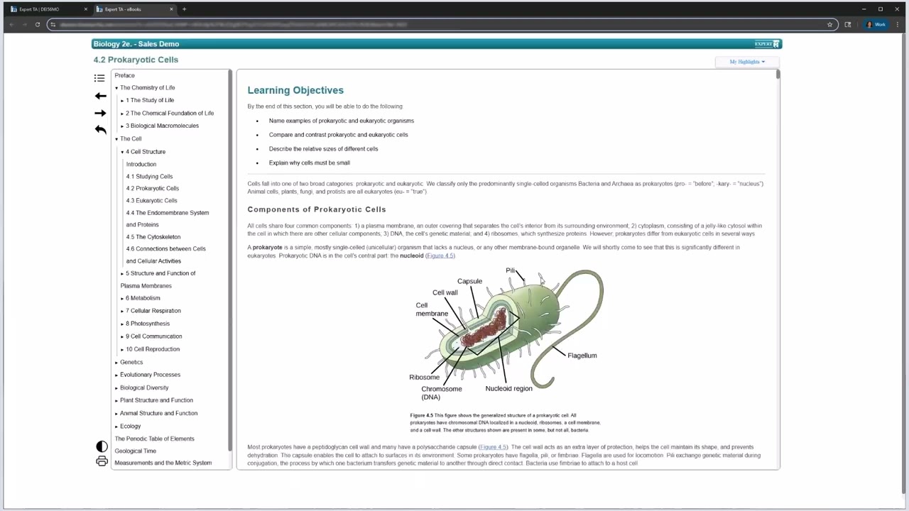
Task: Open a new browser tab
Action: point(184,9)
